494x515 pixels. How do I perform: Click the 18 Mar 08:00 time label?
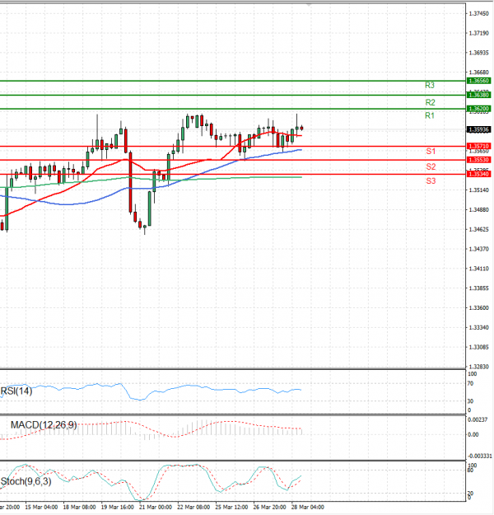pyautogui.click(x=79, y=508)
